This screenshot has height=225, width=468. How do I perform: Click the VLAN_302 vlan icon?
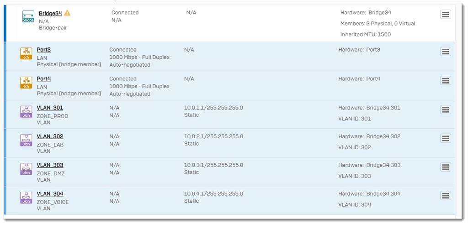pos(26,140)
